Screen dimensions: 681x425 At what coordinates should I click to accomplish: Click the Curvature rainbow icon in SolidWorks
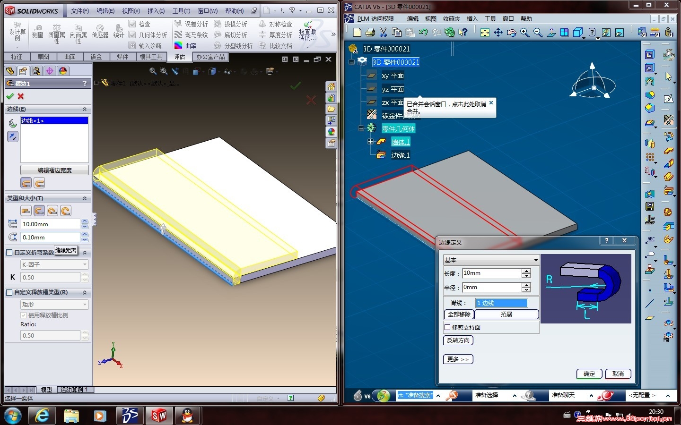click(x=178, y=46)
